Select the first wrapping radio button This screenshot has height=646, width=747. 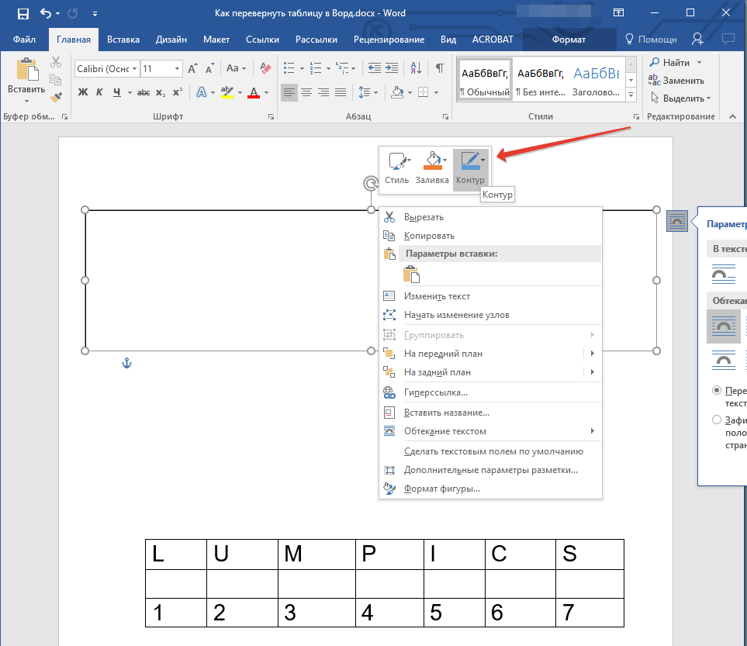tap(717, 390)
